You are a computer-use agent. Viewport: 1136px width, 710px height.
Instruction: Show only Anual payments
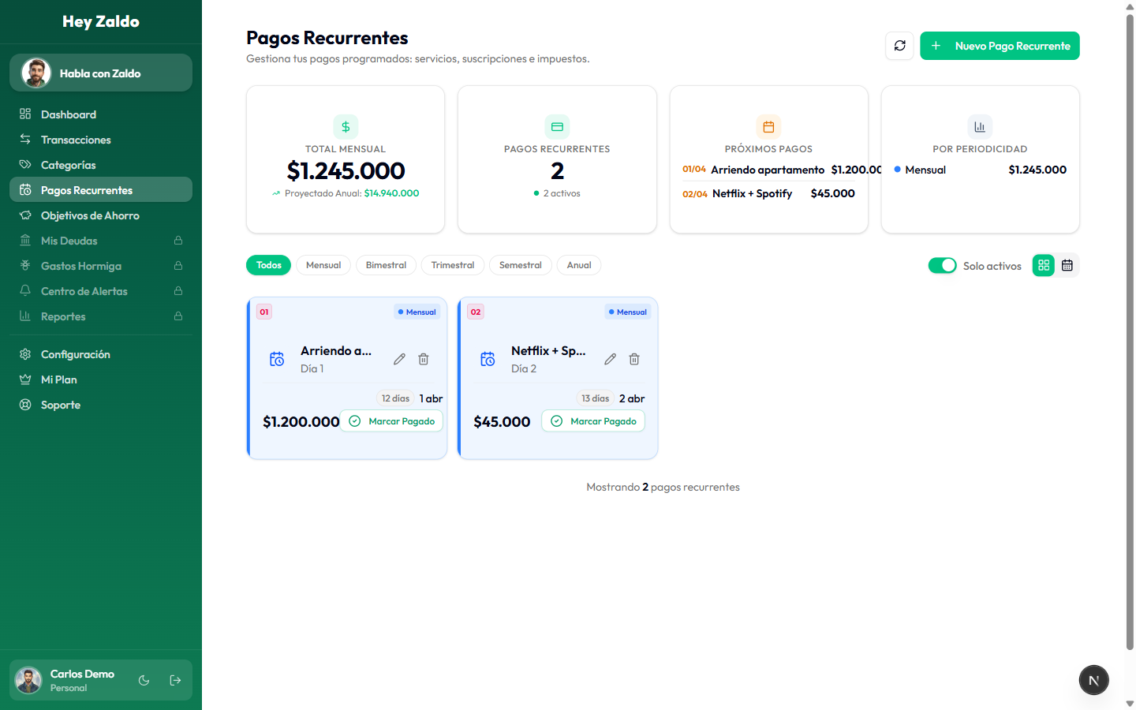pyautogui.click(x=578, y=265)
